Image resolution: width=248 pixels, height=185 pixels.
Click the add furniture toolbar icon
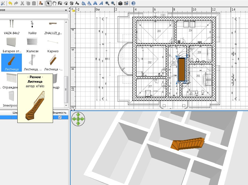coord(41,3)
